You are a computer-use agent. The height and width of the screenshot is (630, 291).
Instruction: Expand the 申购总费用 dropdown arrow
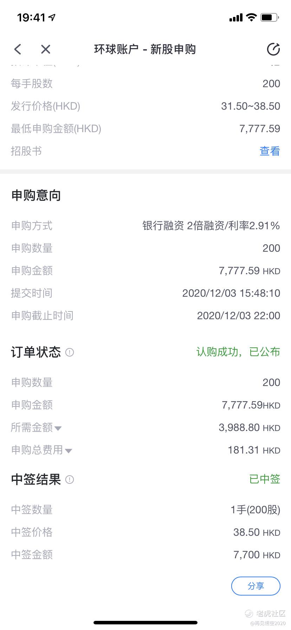[x=69, y=451]
